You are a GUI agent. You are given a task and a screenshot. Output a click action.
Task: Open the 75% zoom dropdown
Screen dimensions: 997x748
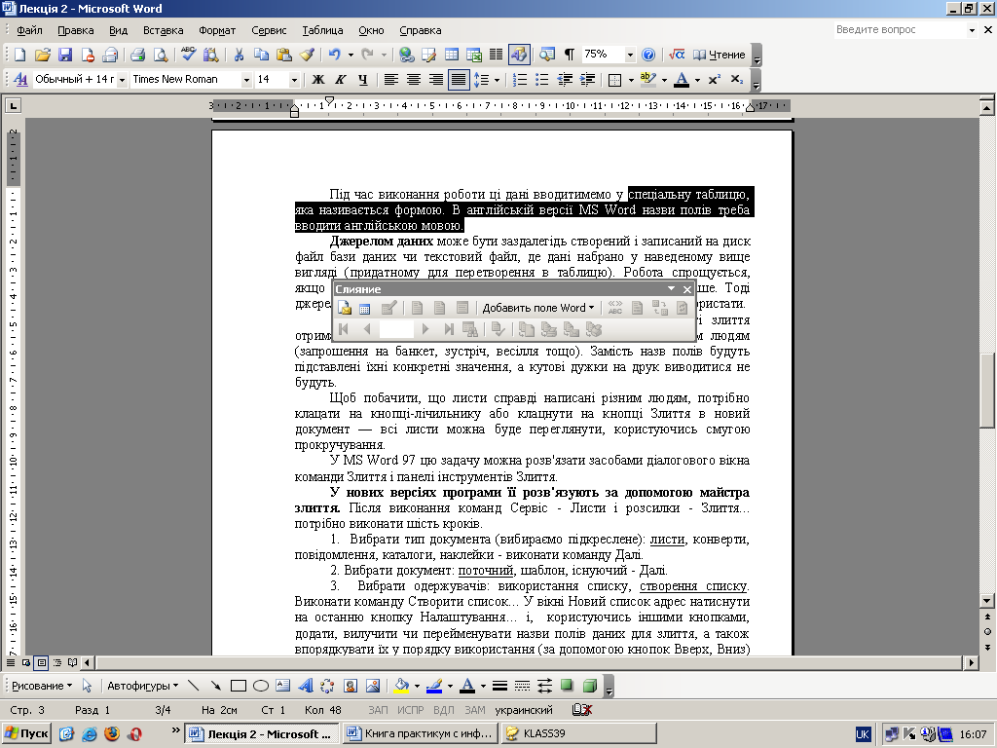(x=630, y=56)
